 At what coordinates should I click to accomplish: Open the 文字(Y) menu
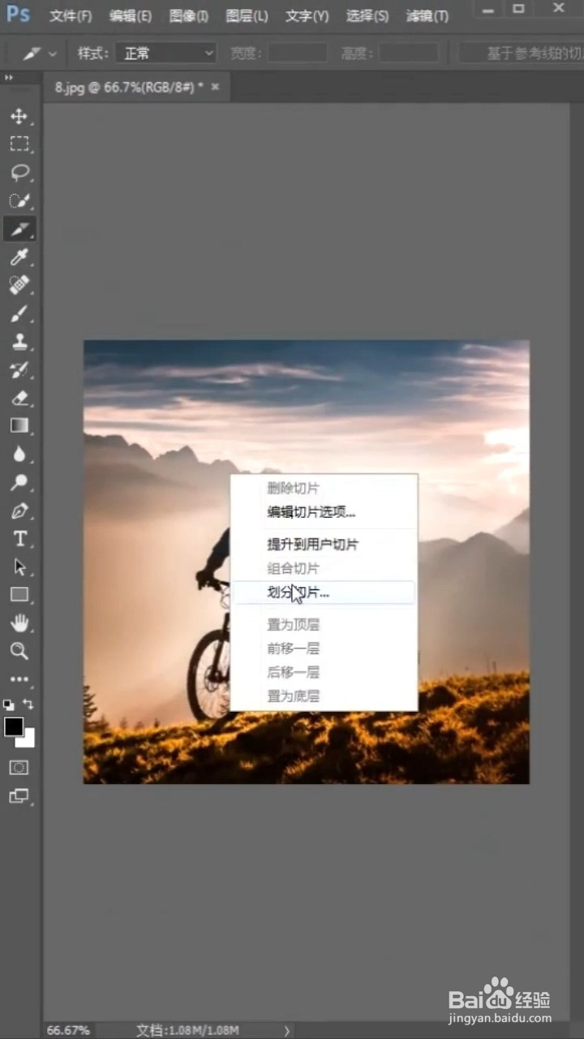tap(307, 16)
